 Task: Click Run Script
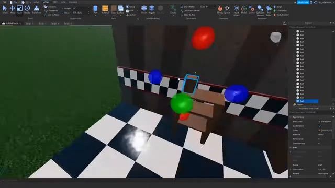coord(269,10)
